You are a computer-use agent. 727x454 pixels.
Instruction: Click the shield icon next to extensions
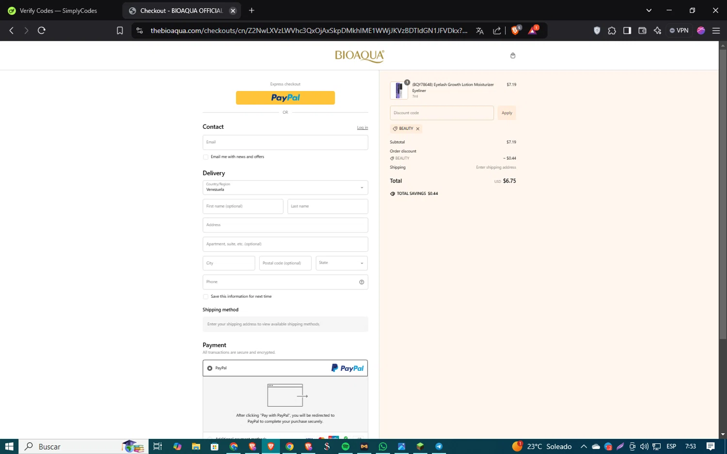[597, 30]
